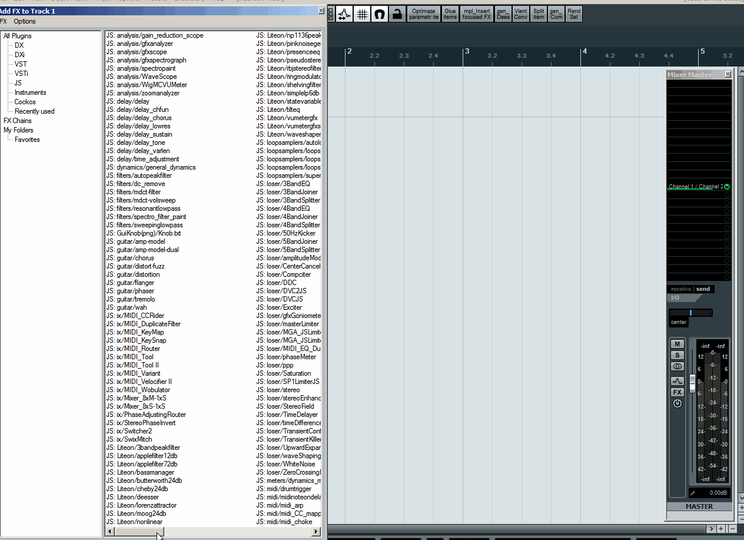Select JS: guitar/amp-model-dual plugin
Image resolution: width=744 pixels, height=540 pixels.
[143, 250]
